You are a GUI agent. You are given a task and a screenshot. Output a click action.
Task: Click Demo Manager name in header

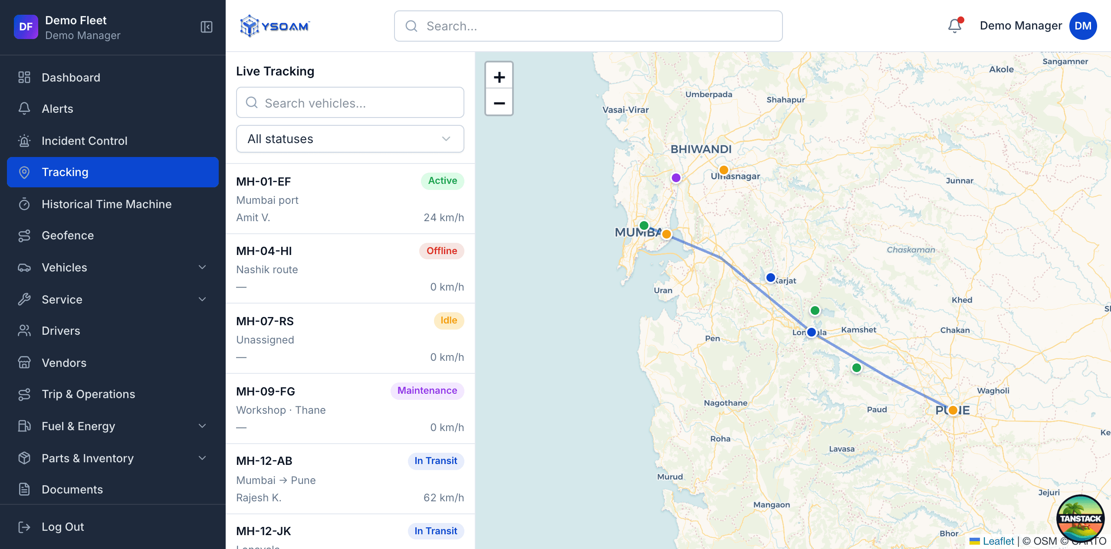[1021, 26]
